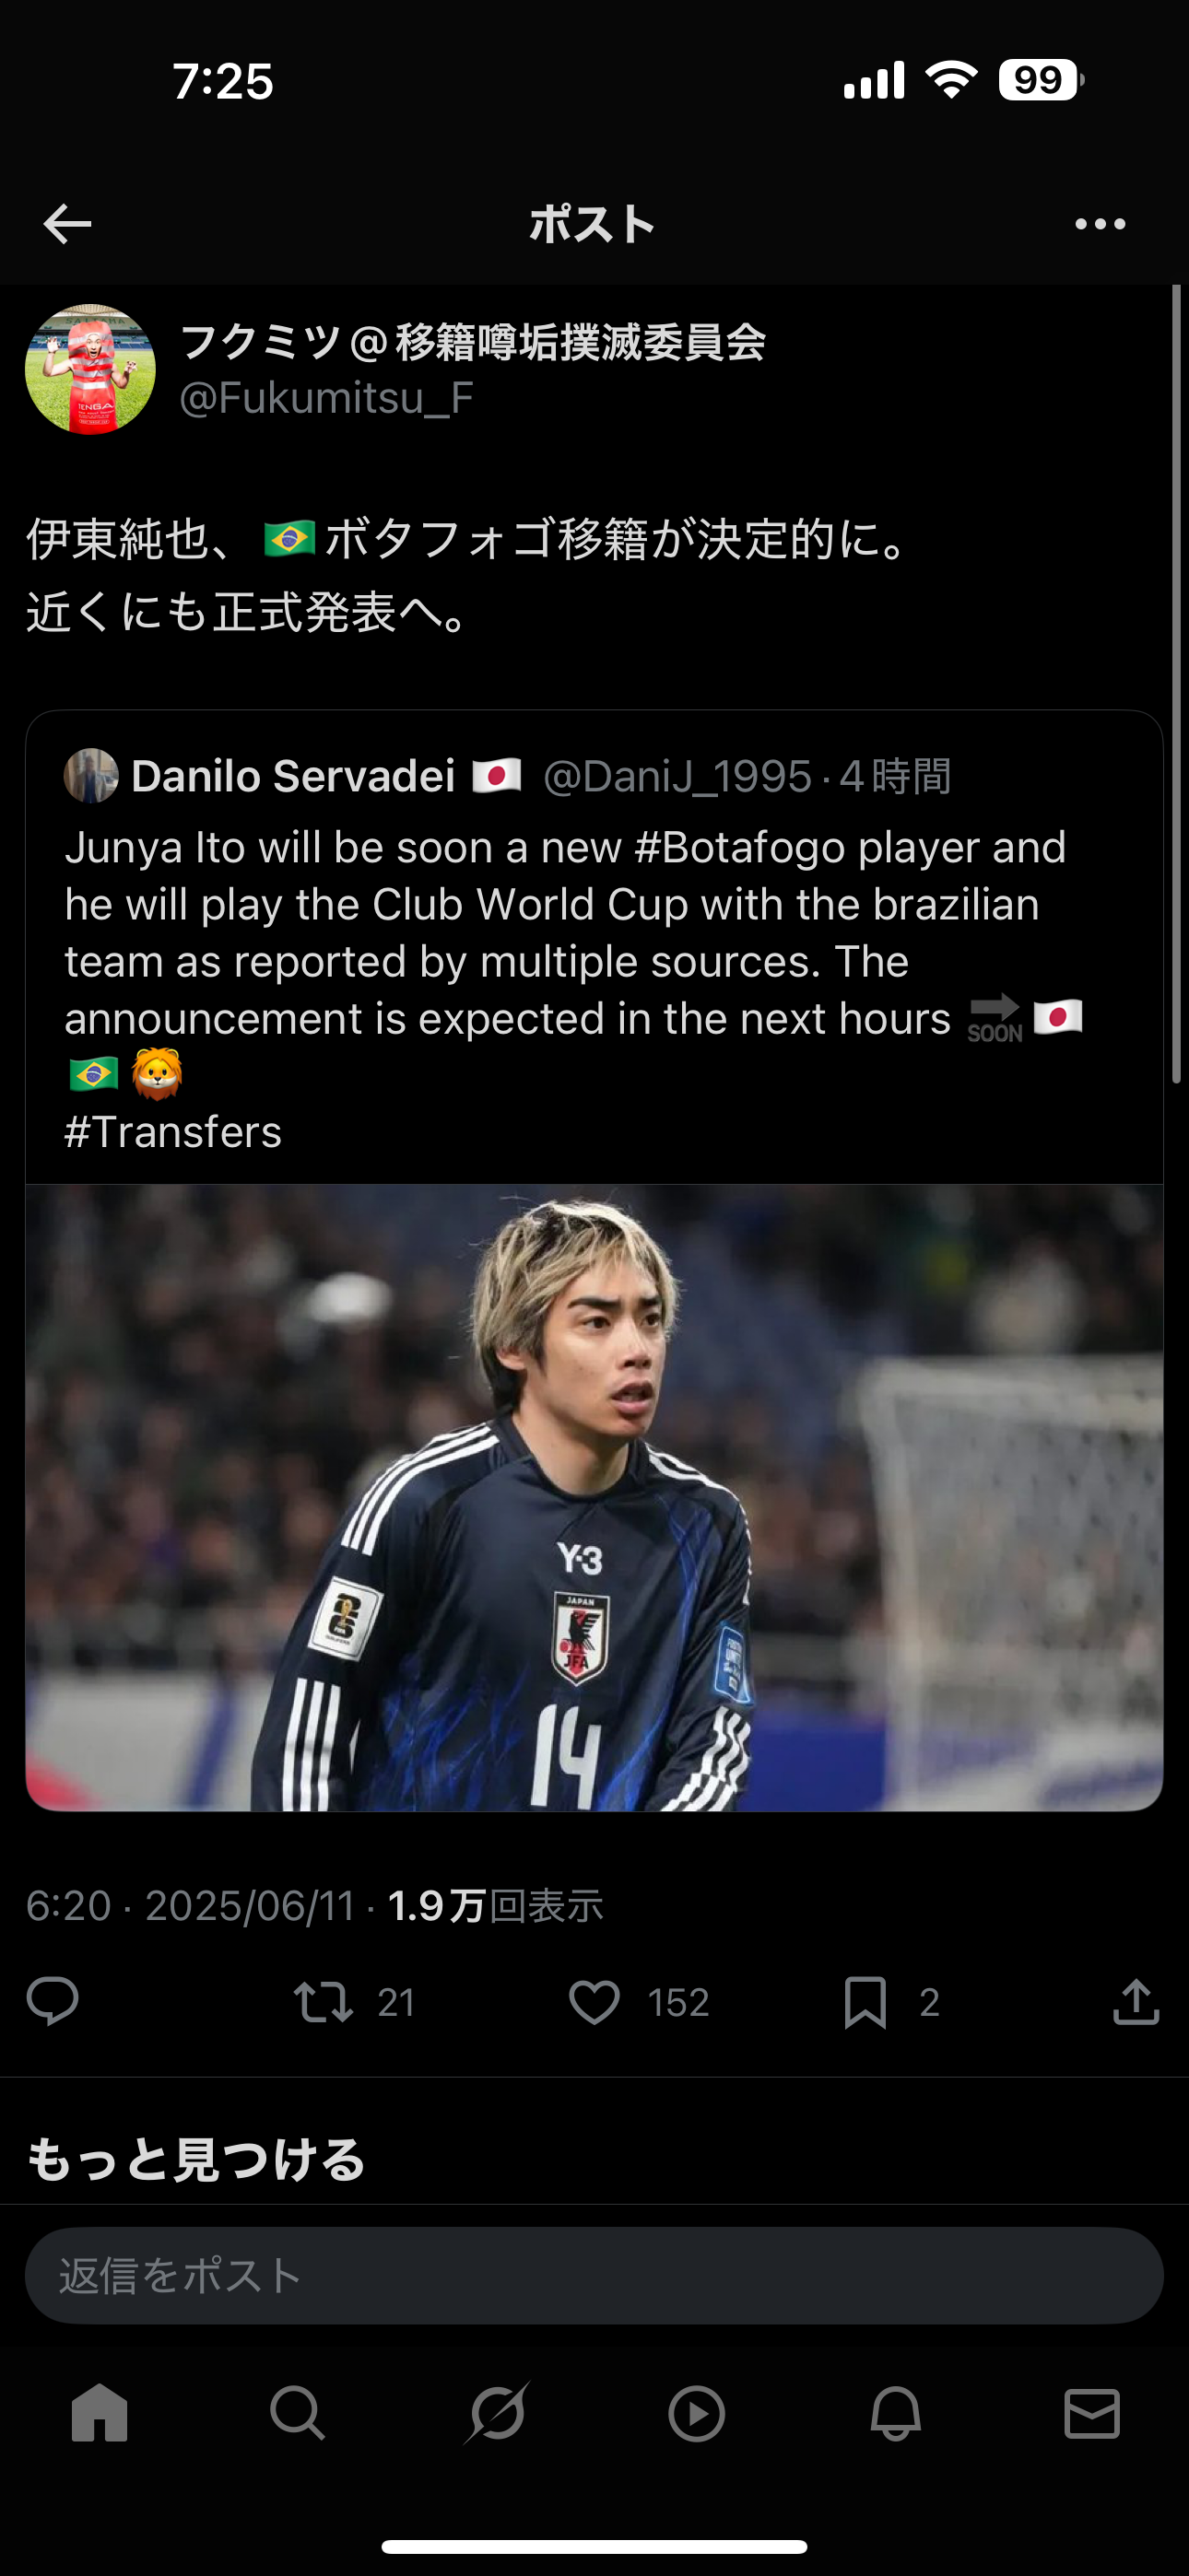Image resolution: width=1189 pixels, height=2576 pixels.
Task: Like the post via heart icon
Action: click(x=594, y=2002)
